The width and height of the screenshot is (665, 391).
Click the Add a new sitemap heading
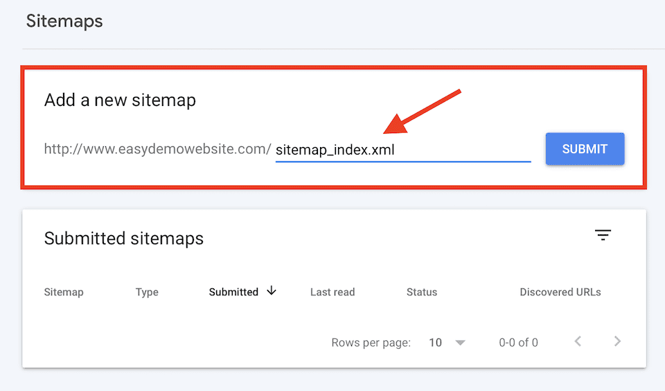click(120, 100)
